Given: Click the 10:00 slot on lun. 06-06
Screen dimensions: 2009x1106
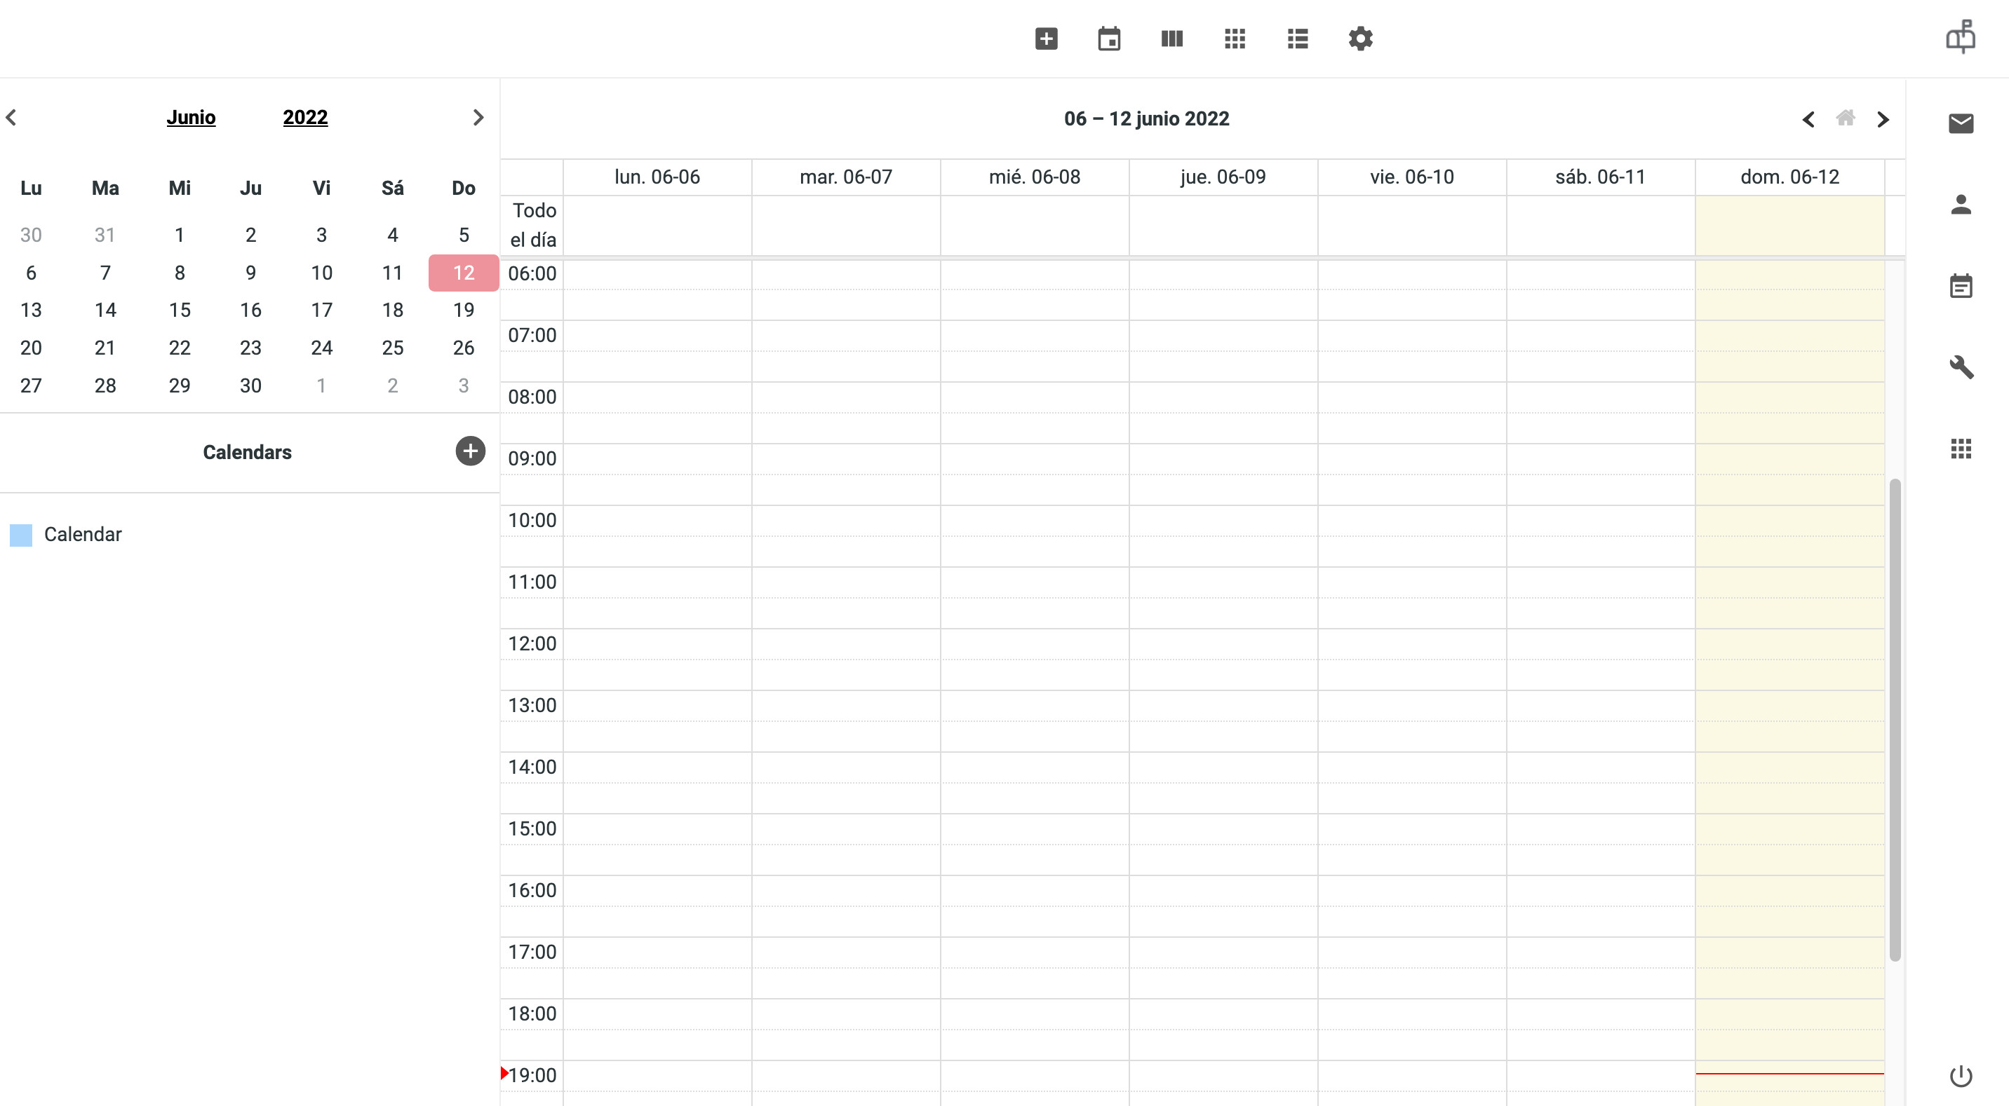Looking at the screenshot, I should [x=657, y=521].
